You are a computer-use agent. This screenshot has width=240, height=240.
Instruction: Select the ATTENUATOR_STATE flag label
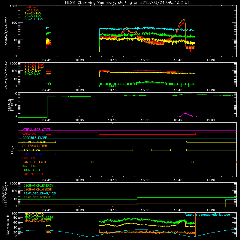click(x=36, y=130)
